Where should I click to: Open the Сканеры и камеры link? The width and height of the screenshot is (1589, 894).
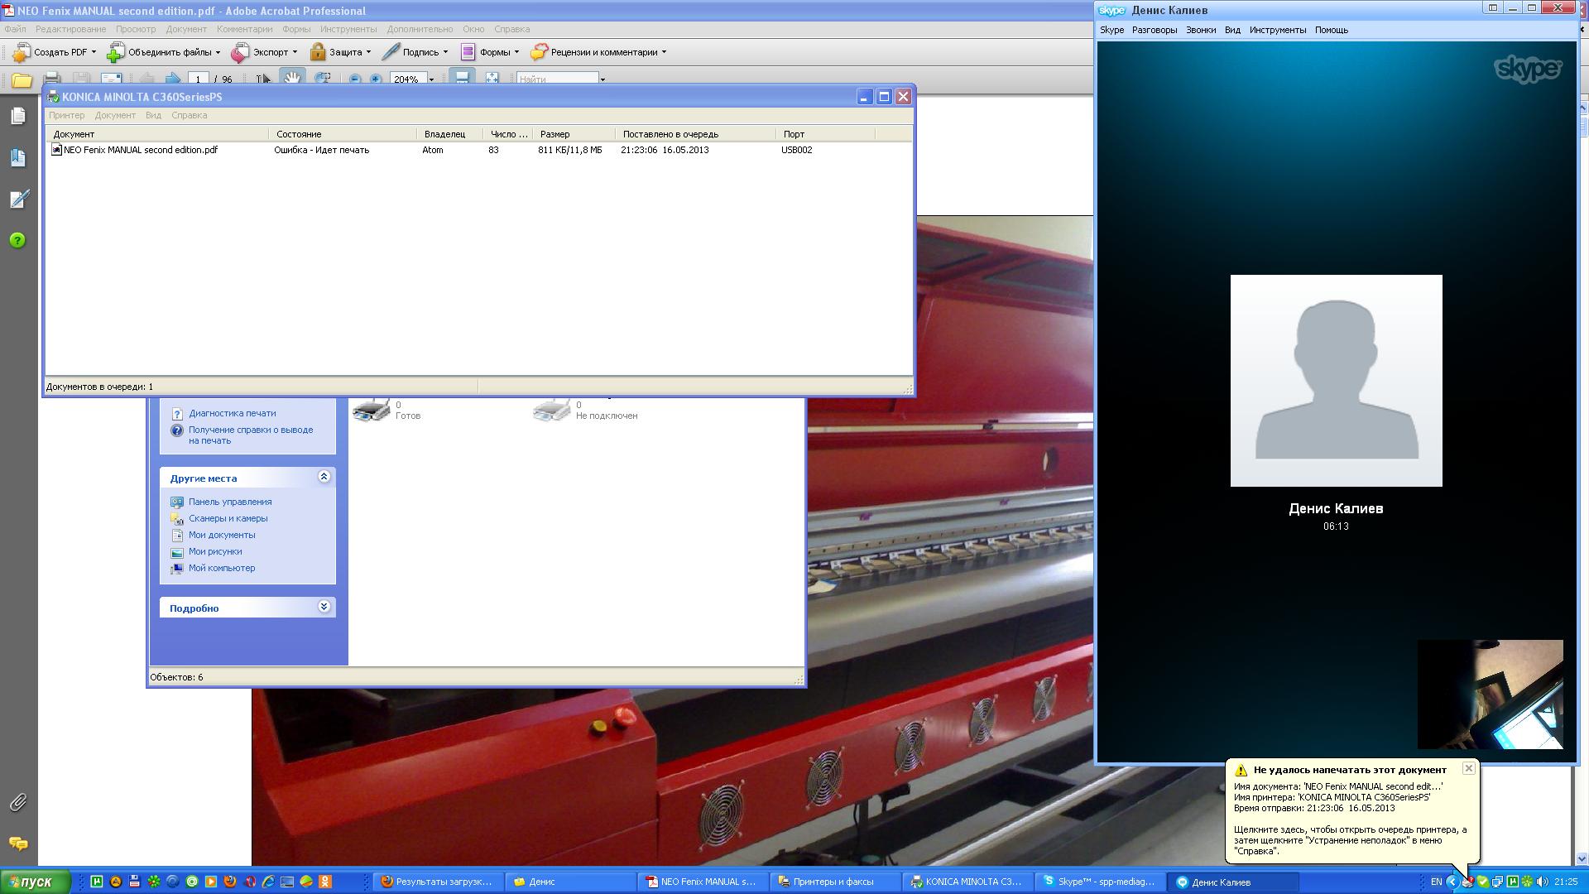point(228,518)
